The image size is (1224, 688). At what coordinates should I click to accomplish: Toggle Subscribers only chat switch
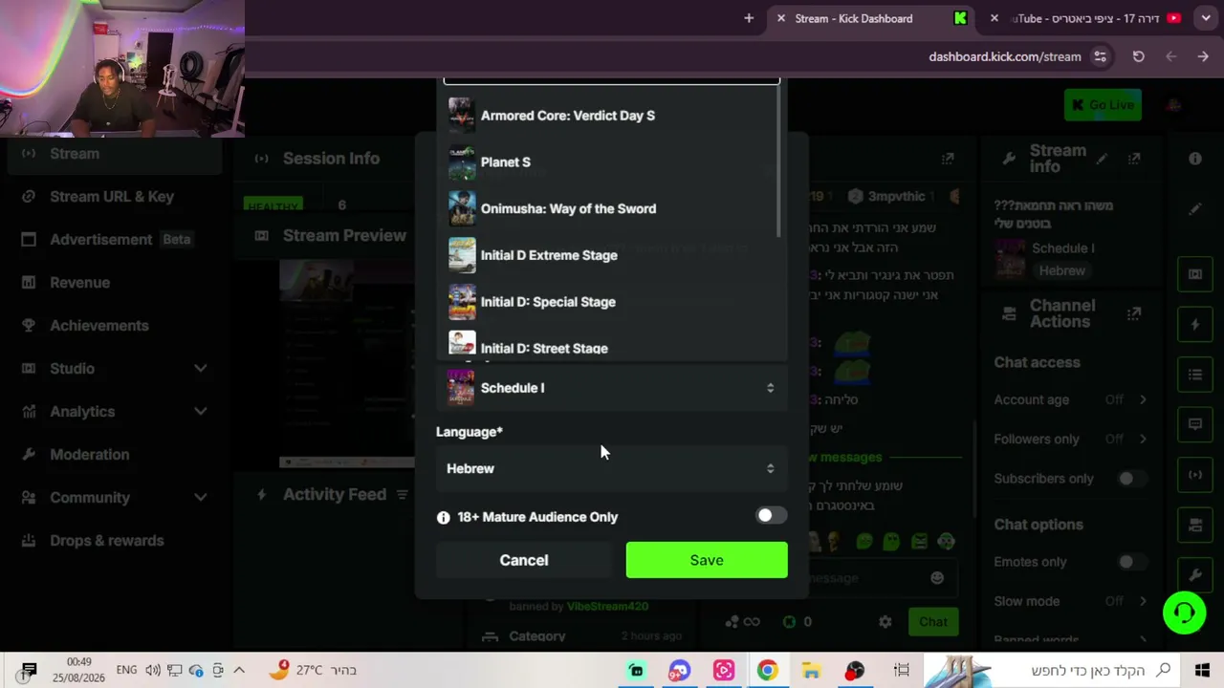[1131, 478]
